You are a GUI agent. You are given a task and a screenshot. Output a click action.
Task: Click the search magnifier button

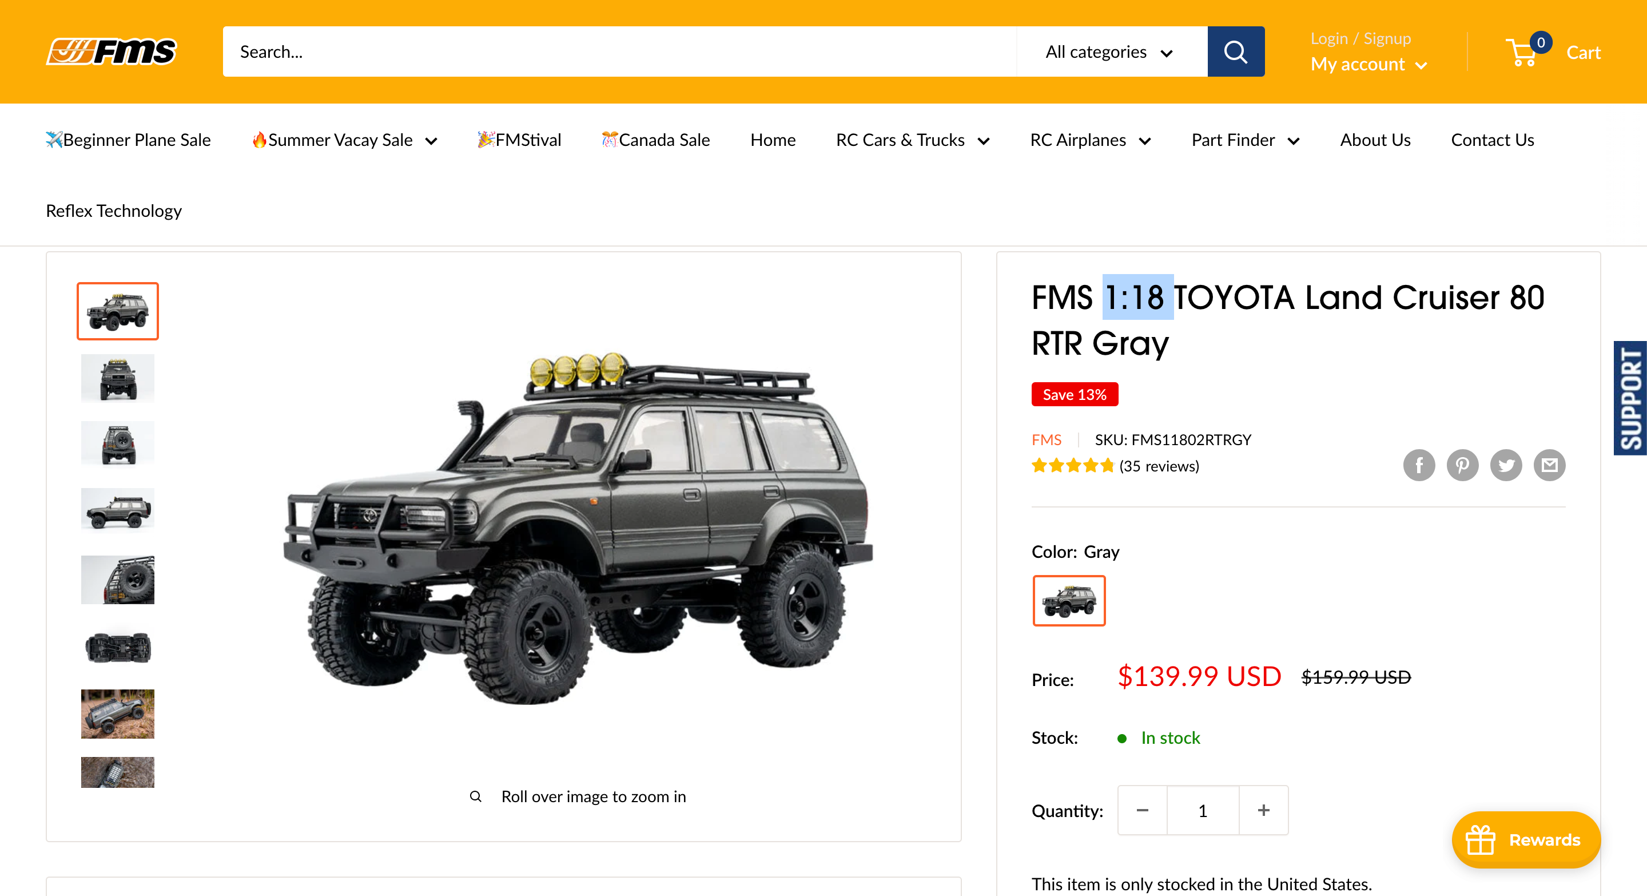pyautogui.click(x=1235, y=51)
